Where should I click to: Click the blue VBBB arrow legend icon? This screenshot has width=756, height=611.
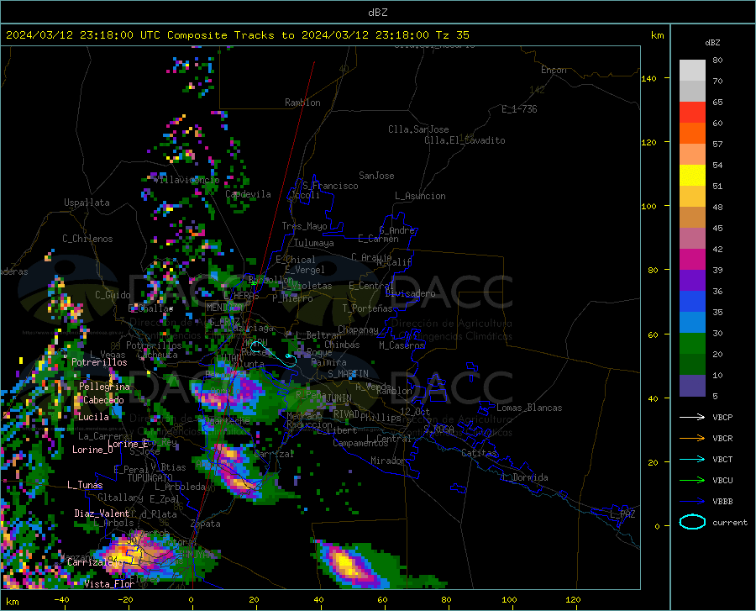click(x=692, y=501)
